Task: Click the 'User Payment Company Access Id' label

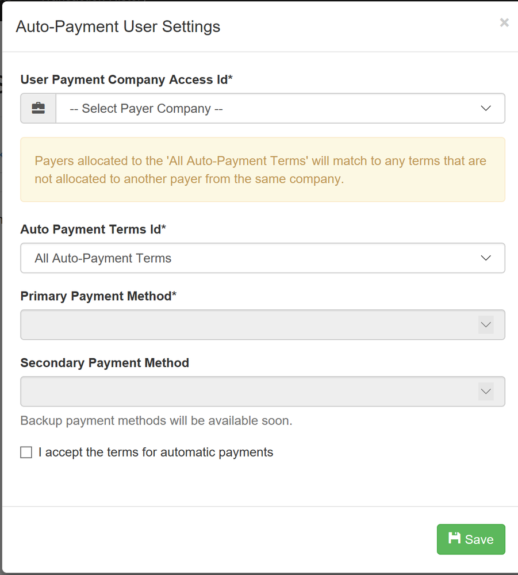Action: [126, 79]
